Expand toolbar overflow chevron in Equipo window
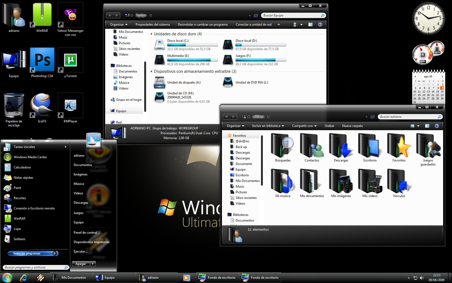The image size is (452, 283). coord(278,25)
